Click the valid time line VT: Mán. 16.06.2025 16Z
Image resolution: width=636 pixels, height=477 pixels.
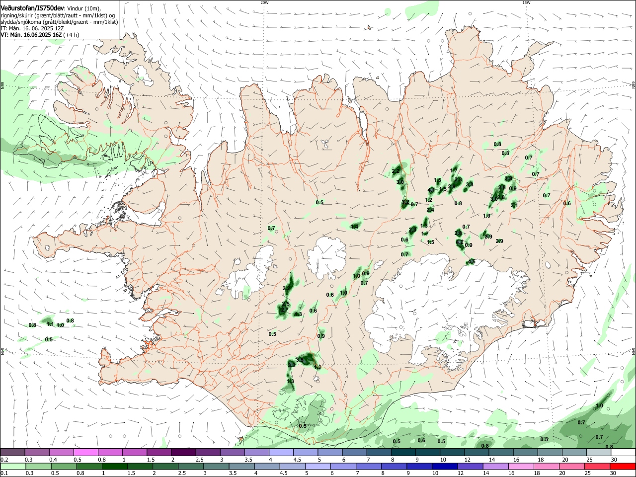pos(31,35)
